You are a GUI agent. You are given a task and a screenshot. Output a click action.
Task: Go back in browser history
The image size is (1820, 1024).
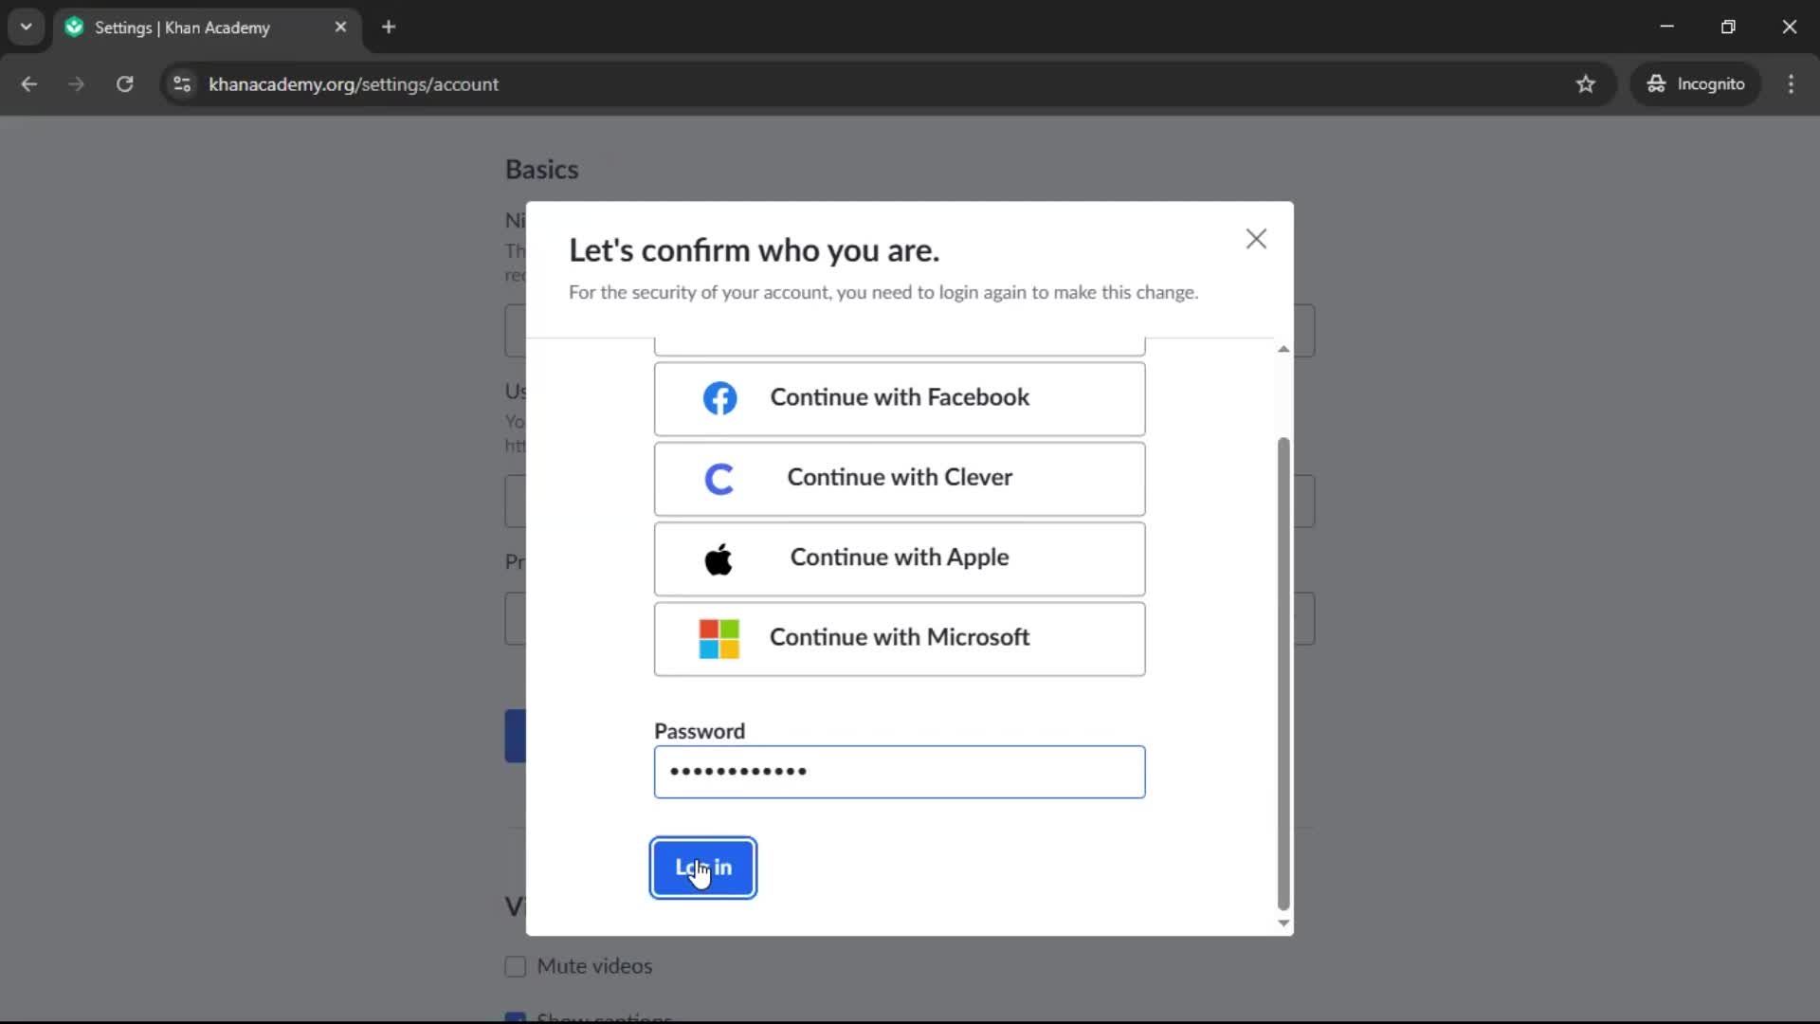(29, 84)
